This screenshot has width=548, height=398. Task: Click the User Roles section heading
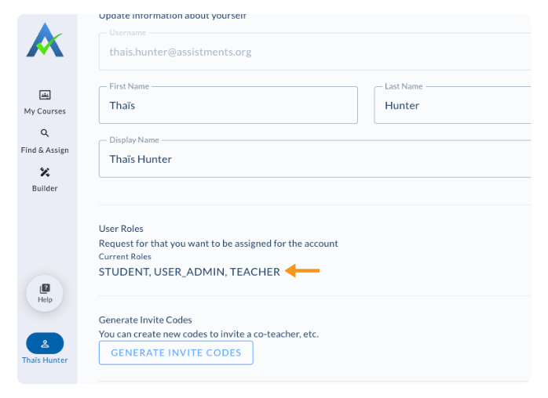coord(121,229)
